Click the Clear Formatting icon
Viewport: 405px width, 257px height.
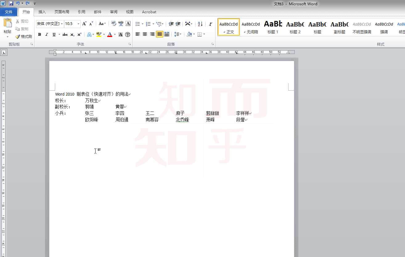(113, 24)
